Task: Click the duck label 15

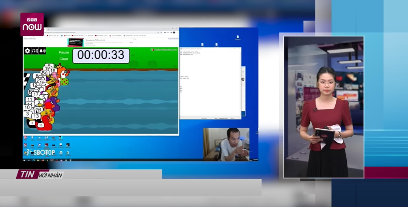Action: [x=42, y=82]
